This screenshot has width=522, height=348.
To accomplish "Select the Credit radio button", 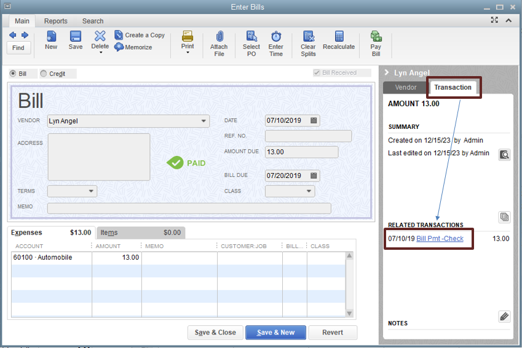I will (43, 74).
